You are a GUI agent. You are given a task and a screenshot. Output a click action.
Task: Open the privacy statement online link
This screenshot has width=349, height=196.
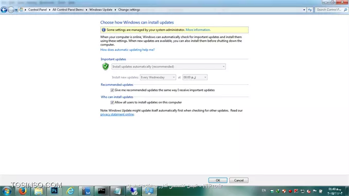click(117, 114)
